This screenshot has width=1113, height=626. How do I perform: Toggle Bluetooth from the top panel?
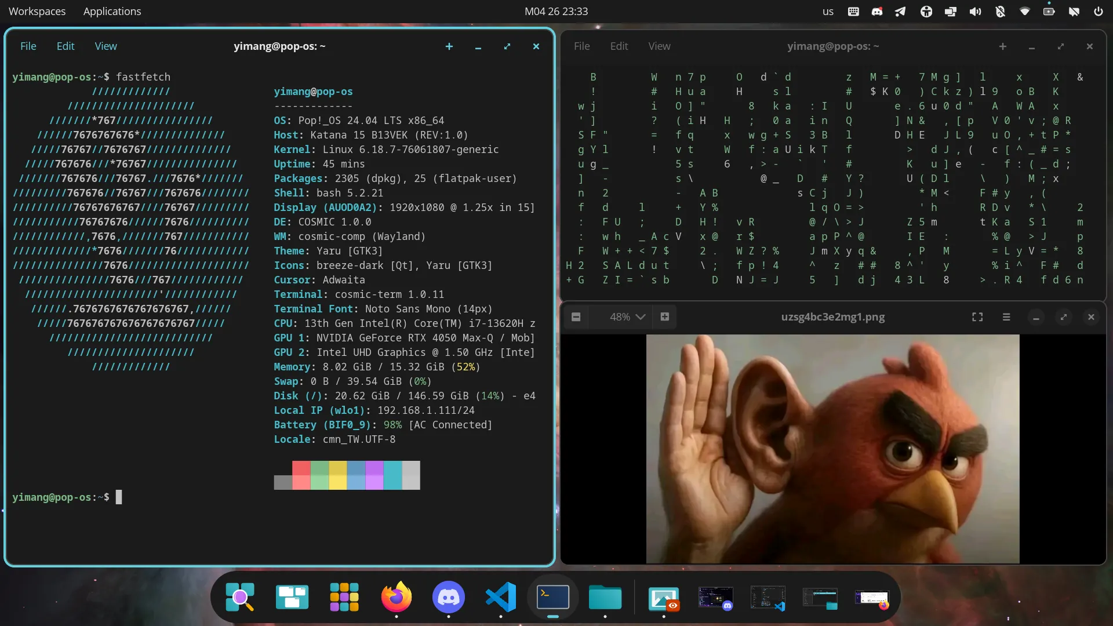pos(1000,12)
